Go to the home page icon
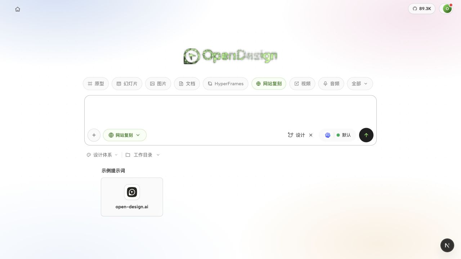461x259 pixels. 18,9
